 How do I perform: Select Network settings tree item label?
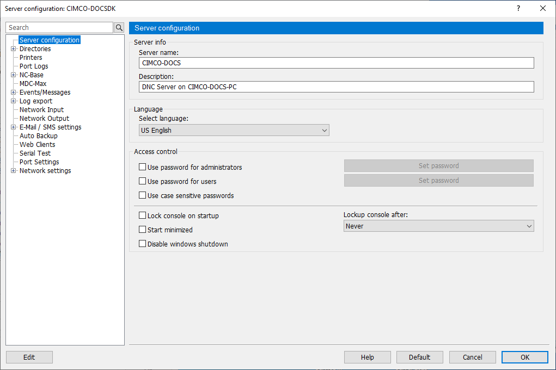point(45,170)
